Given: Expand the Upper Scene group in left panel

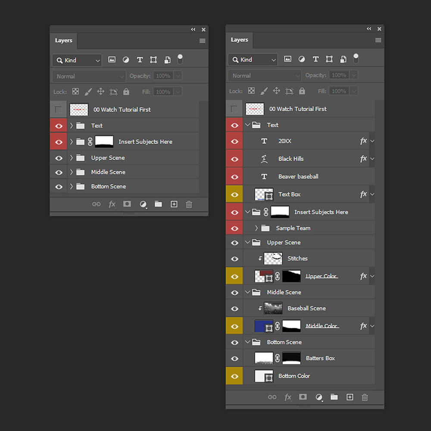Looking at the screenshot, I should coord(72,158).
